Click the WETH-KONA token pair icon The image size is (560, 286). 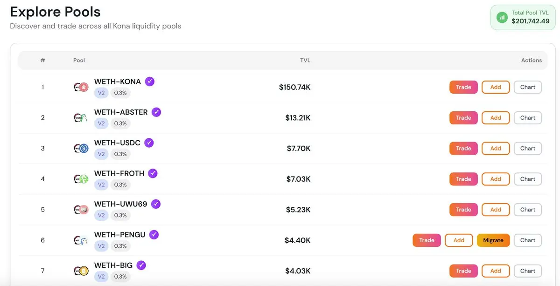81,87
